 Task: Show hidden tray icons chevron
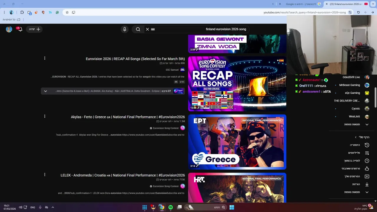pyautogui.click(x=53, y=207)
